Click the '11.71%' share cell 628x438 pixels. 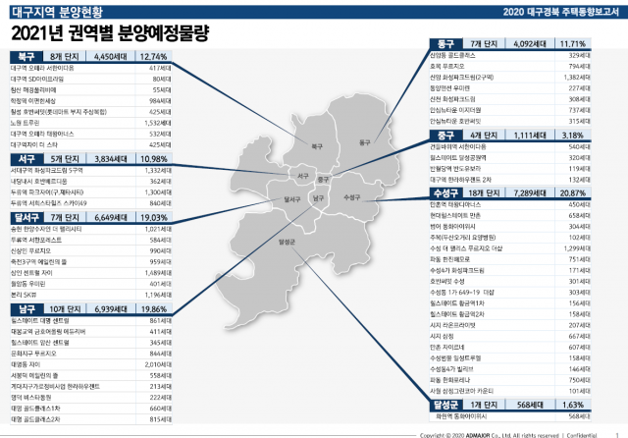[x=573, y=43]
